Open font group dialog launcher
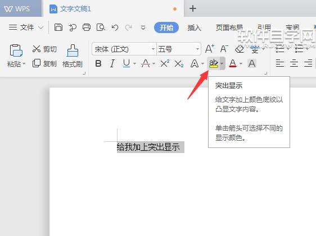Image resolution: width=316 pixels, height=236 pixels. (x=266, y=73)
